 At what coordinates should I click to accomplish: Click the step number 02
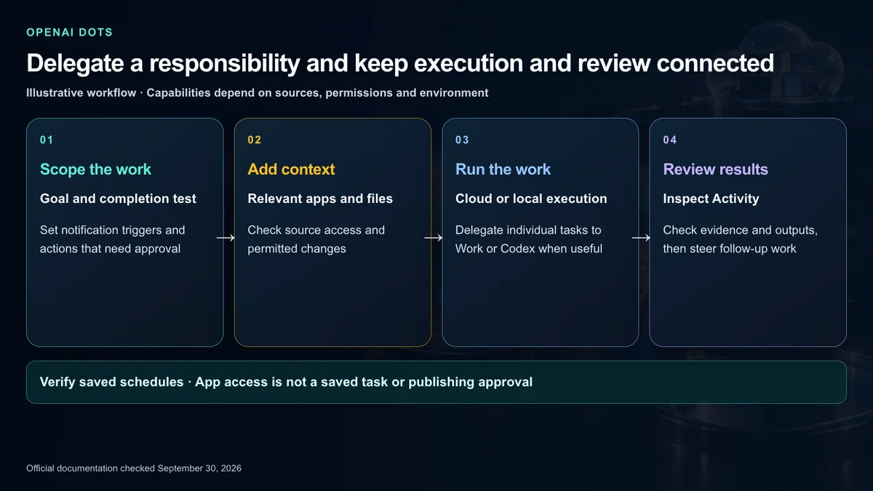[255, 140]
